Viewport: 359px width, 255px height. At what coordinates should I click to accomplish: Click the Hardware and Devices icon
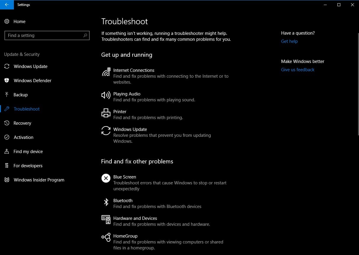106,219
